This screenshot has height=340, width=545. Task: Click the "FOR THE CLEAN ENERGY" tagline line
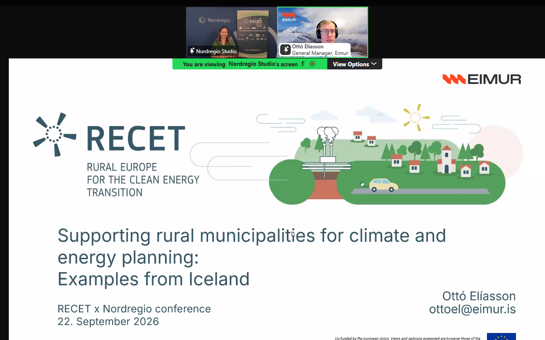click(143, 180)
